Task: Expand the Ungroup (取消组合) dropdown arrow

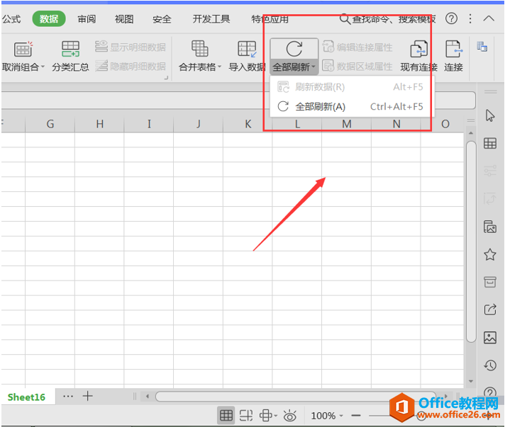Action: point(43,67)
